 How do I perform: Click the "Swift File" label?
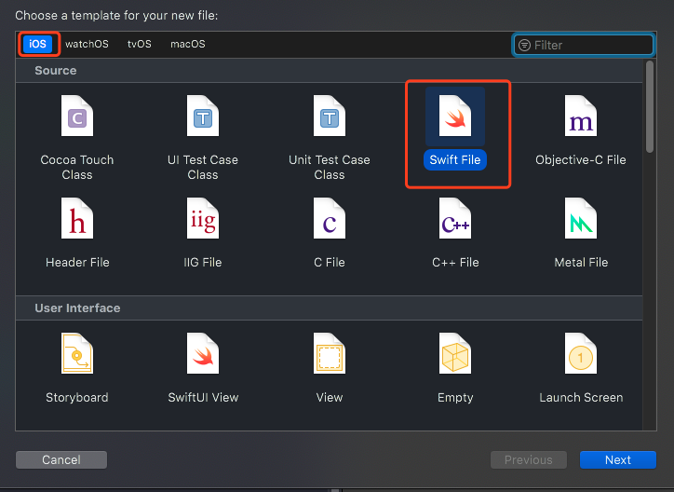point(455,159)
